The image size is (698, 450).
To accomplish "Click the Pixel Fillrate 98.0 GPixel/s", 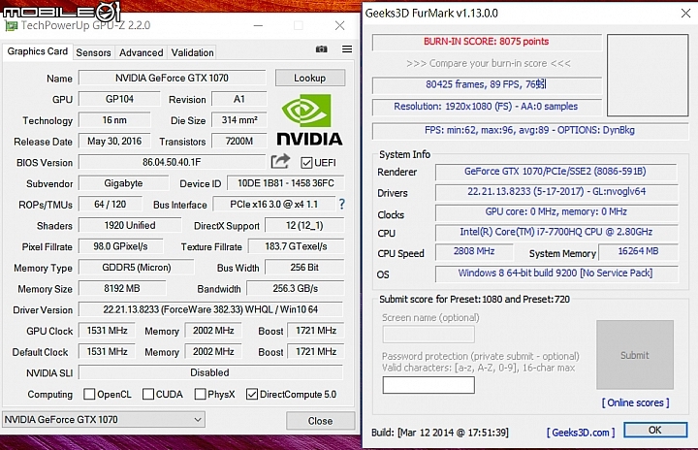I will (120, 246).
